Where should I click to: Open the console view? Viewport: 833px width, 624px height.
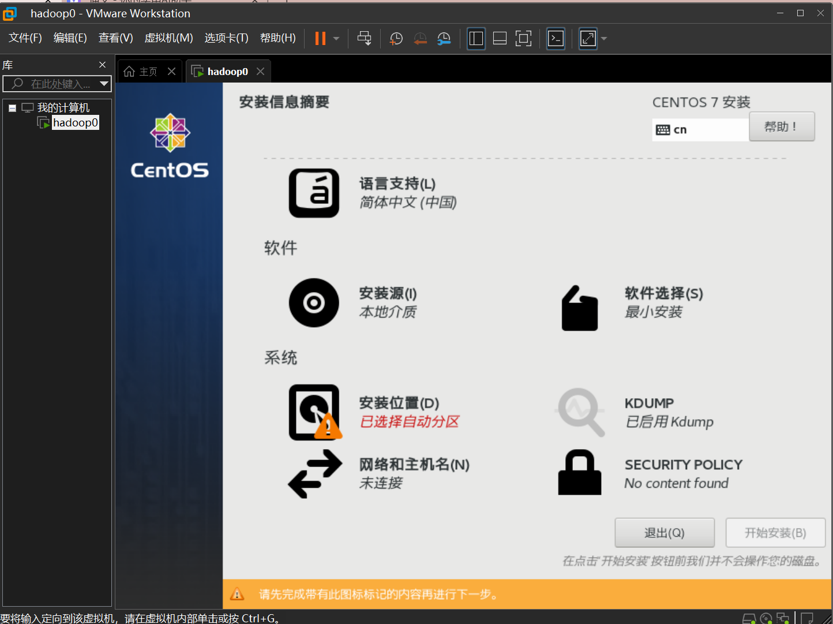tap(556, 39)
